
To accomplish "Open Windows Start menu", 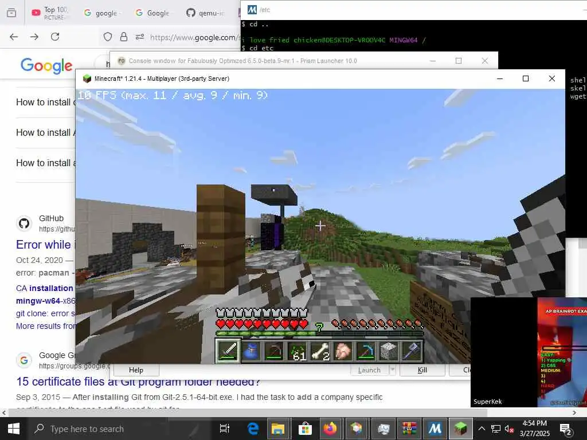I will 14,429.
